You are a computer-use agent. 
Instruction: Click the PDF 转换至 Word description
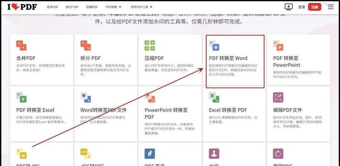tap(233, 70)
